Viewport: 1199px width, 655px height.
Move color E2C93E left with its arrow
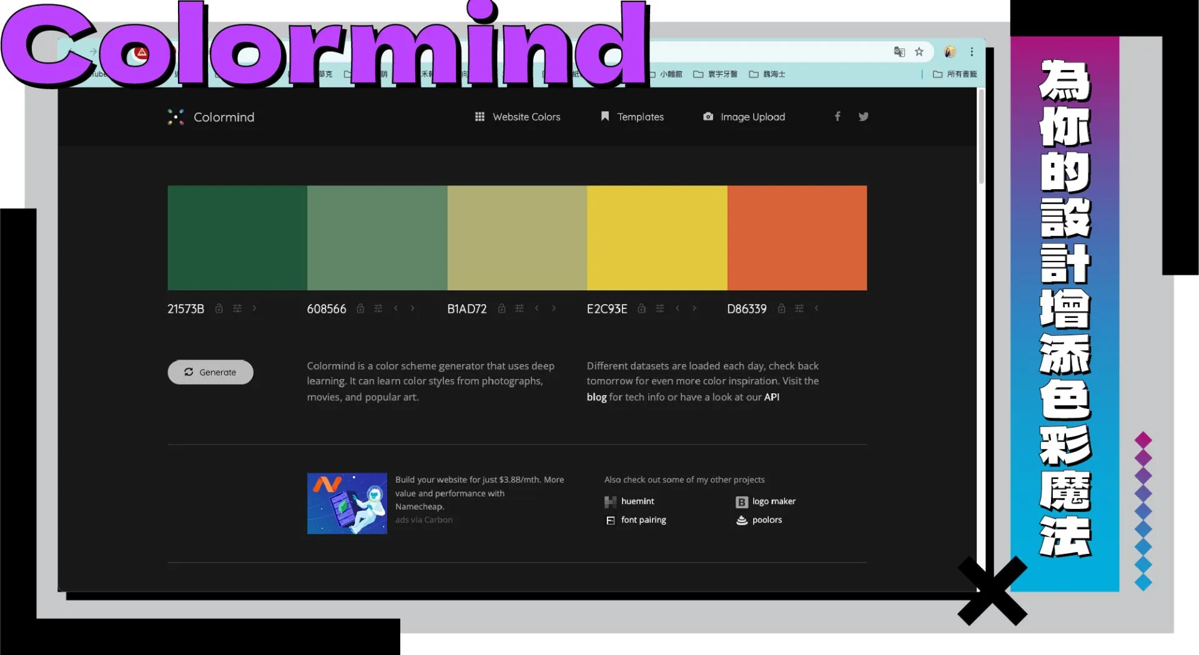[677, 308]
